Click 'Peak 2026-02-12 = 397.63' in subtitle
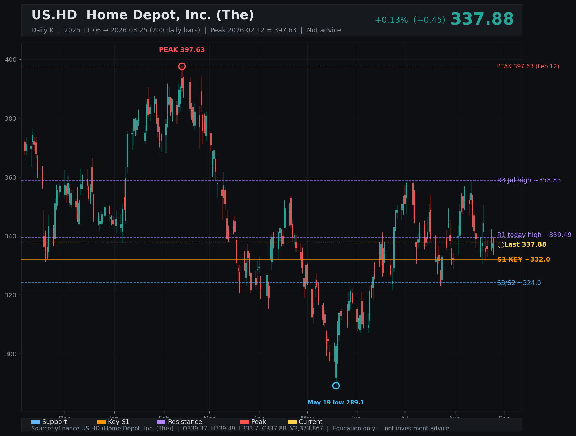576x436 pixels. (253, 30)
